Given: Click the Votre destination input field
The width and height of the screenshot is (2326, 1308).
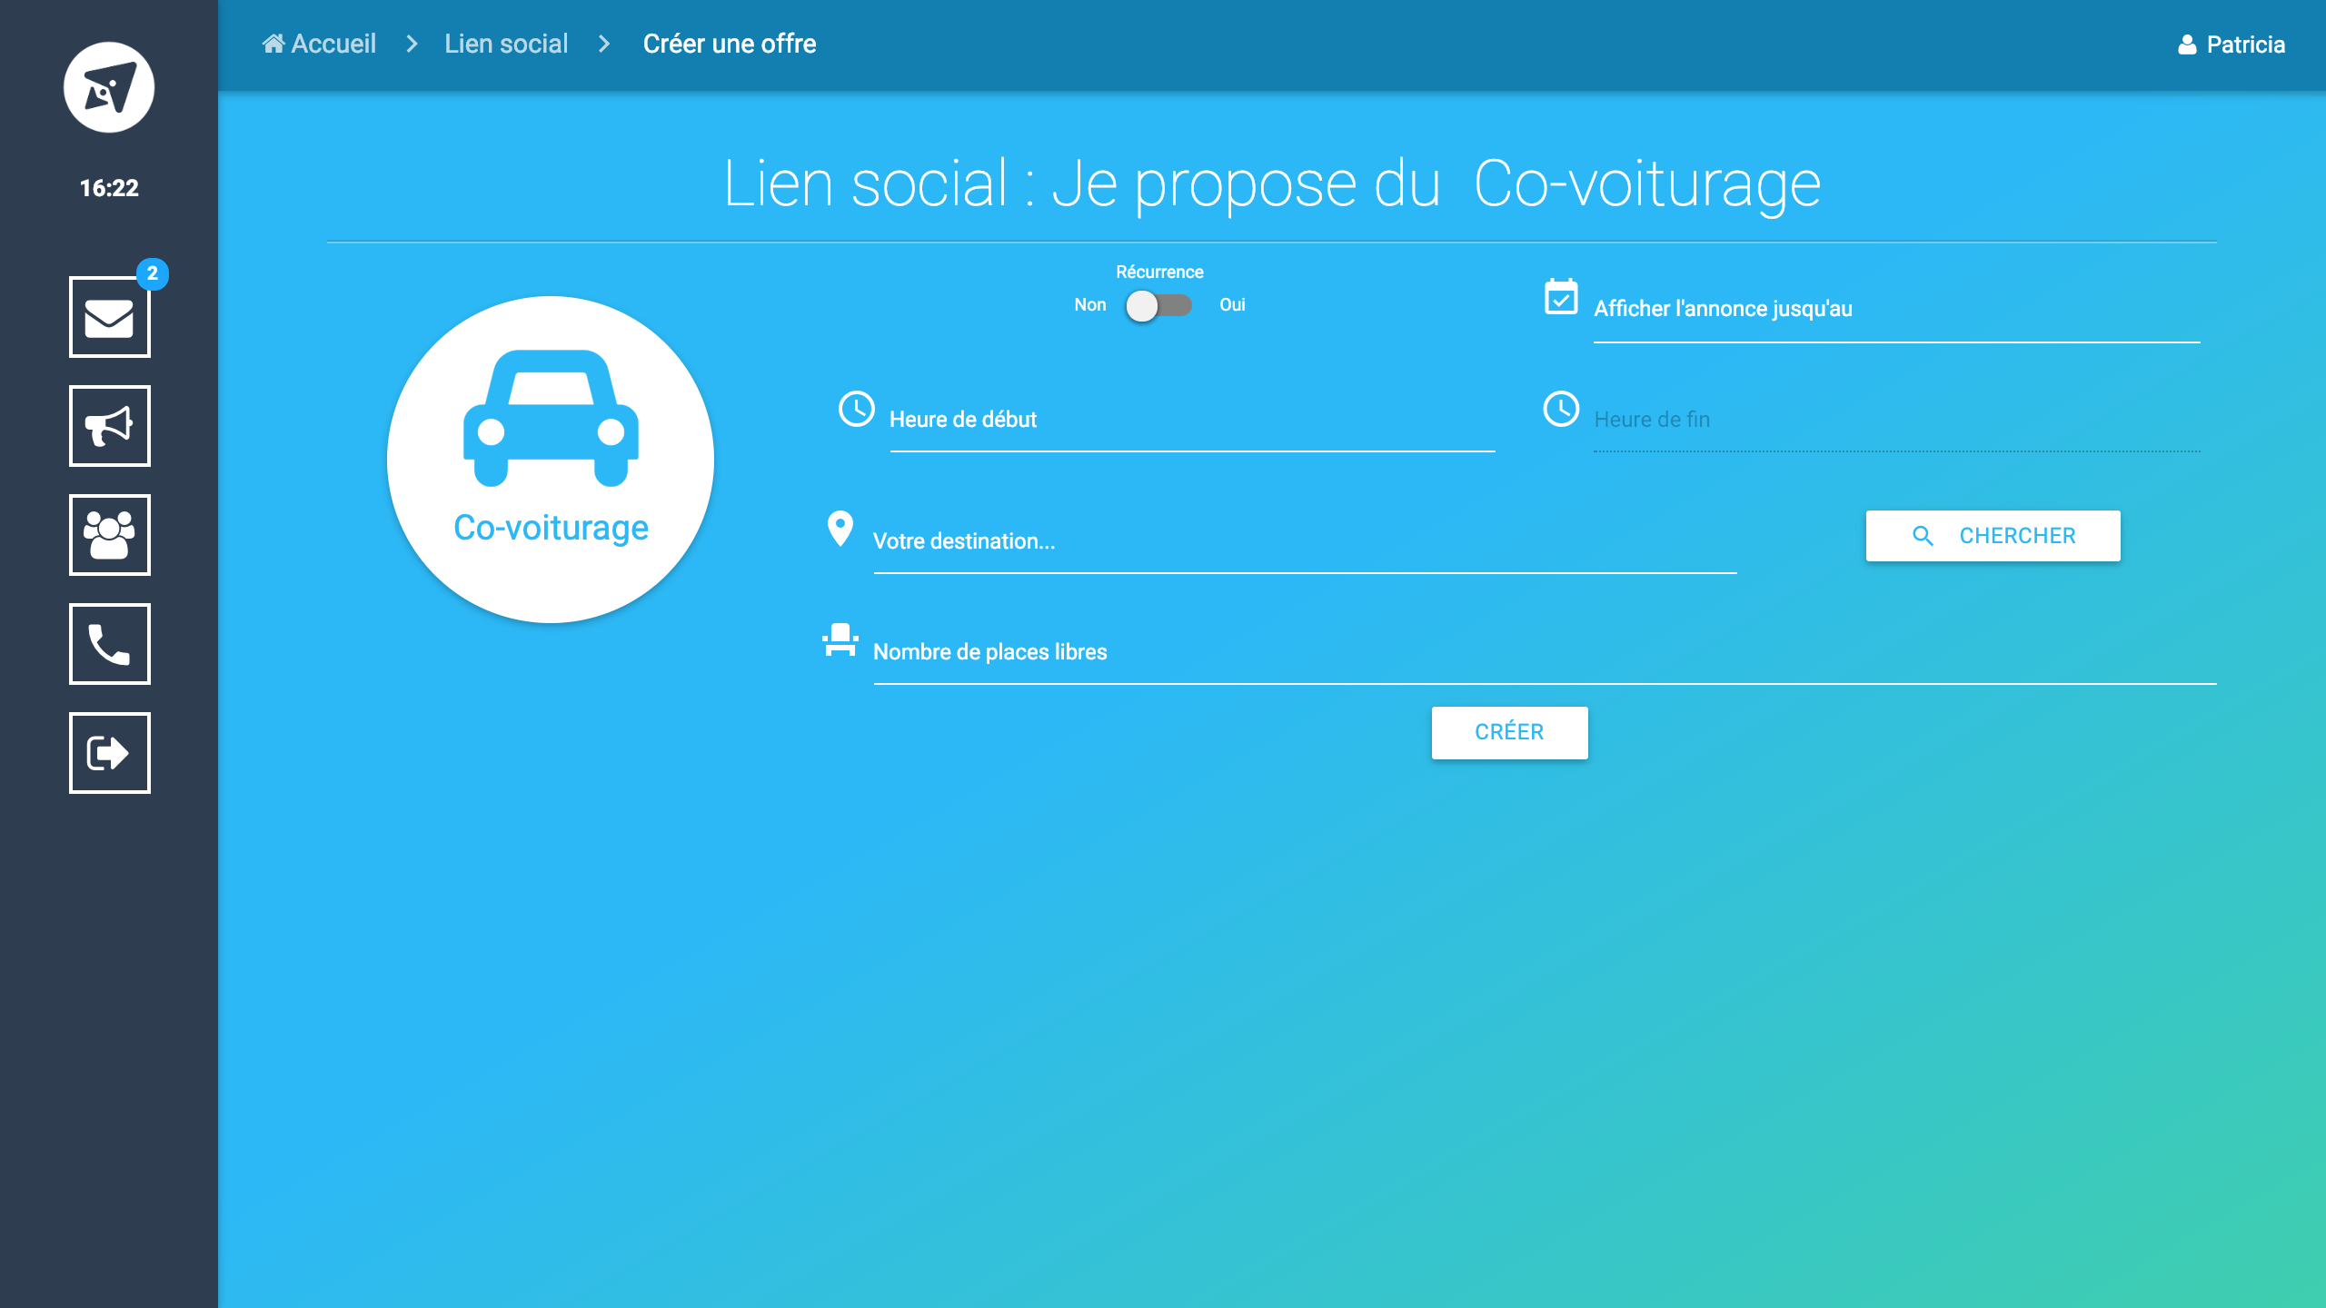Looking at the screenshot, I should (x=1304, y=543).
